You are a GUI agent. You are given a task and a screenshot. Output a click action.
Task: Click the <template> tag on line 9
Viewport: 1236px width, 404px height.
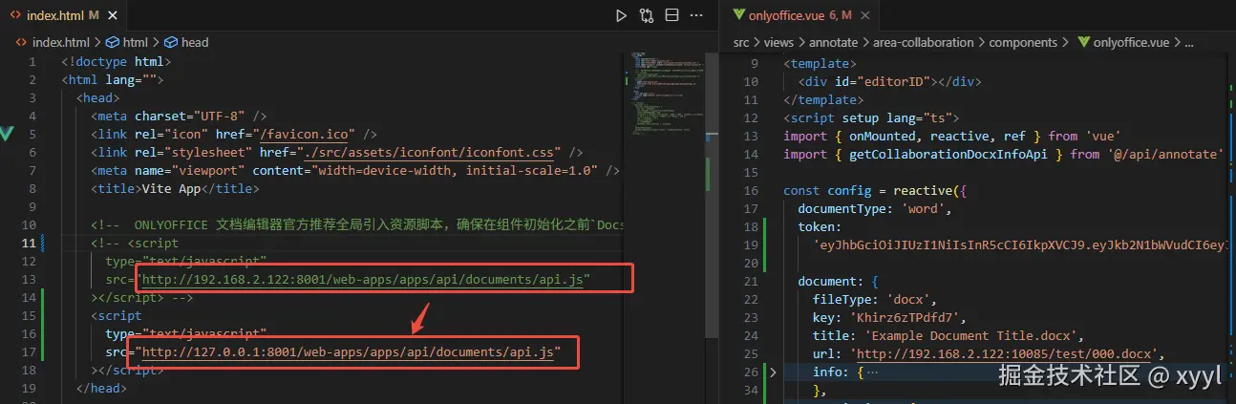click(x=820, y=63)
